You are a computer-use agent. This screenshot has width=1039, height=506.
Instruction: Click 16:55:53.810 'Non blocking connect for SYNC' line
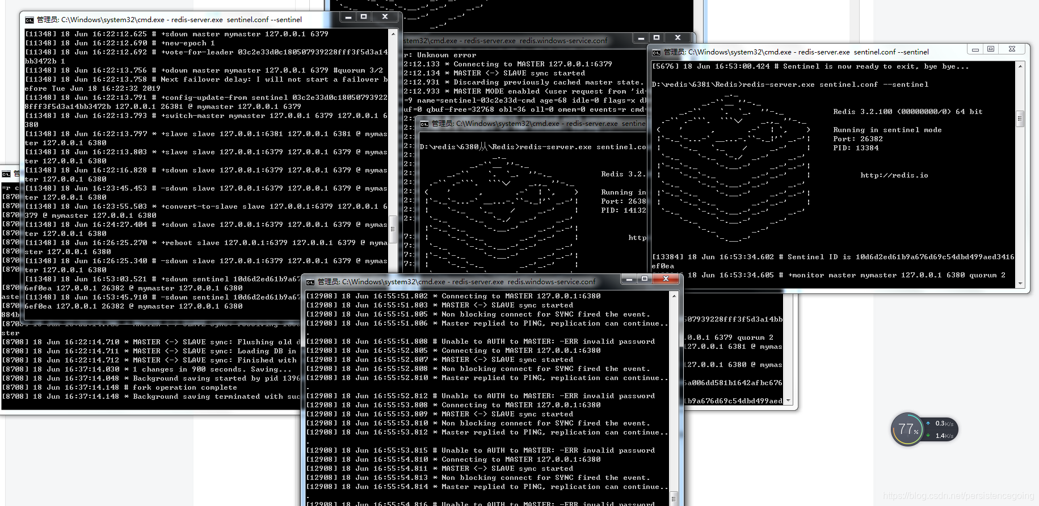click(478, 423)
